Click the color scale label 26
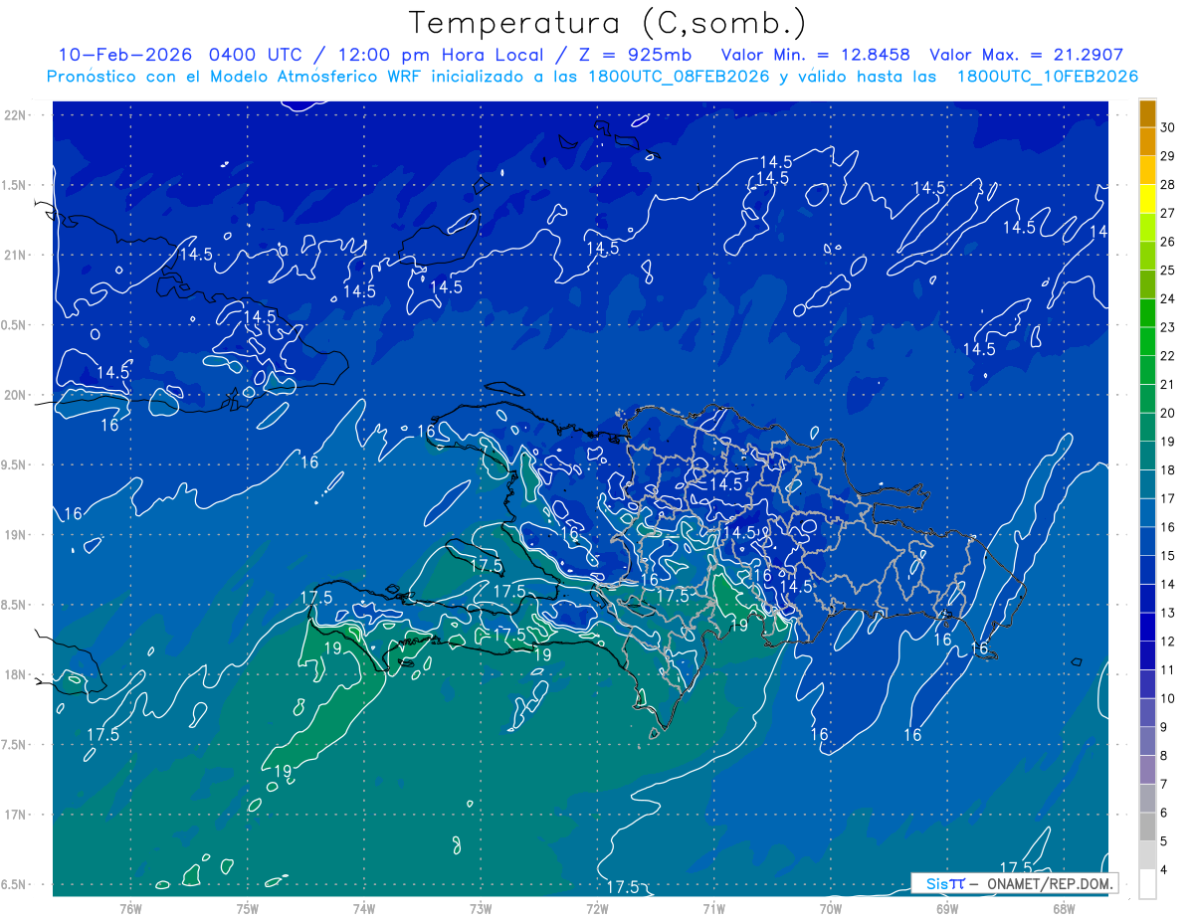 pos(1168,241)
